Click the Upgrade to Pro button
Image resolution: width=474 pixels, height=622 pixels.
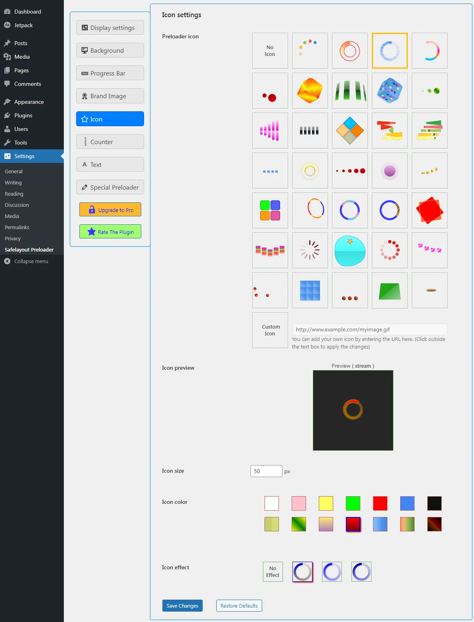point(110,210)
